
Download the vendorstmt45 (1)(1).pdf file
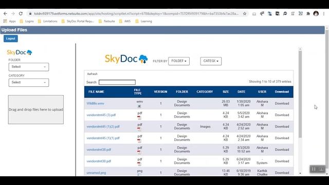[x=282, y=138]
